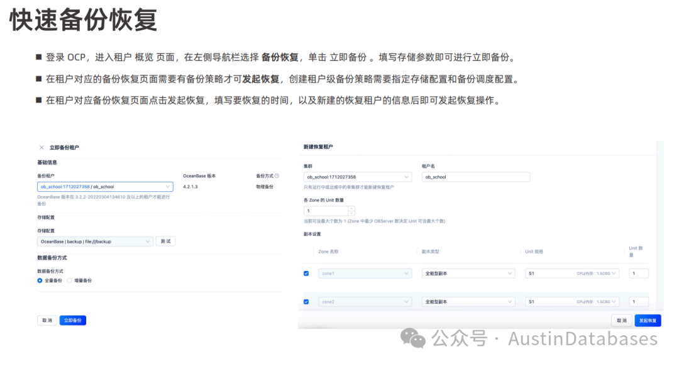Click the Zone 名称 column header

(x=328, y=252)
